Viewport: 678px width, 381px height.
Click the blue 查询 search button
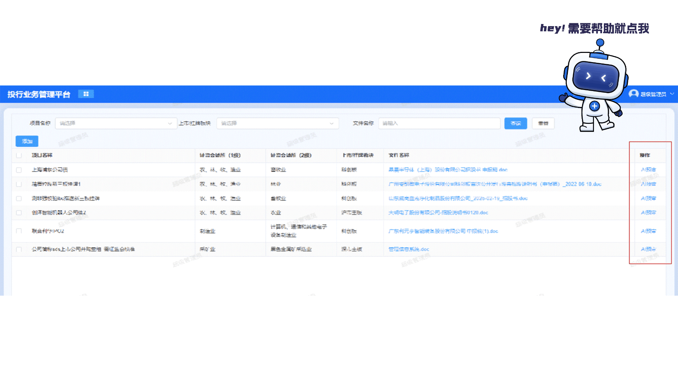(x=515, y=123)
